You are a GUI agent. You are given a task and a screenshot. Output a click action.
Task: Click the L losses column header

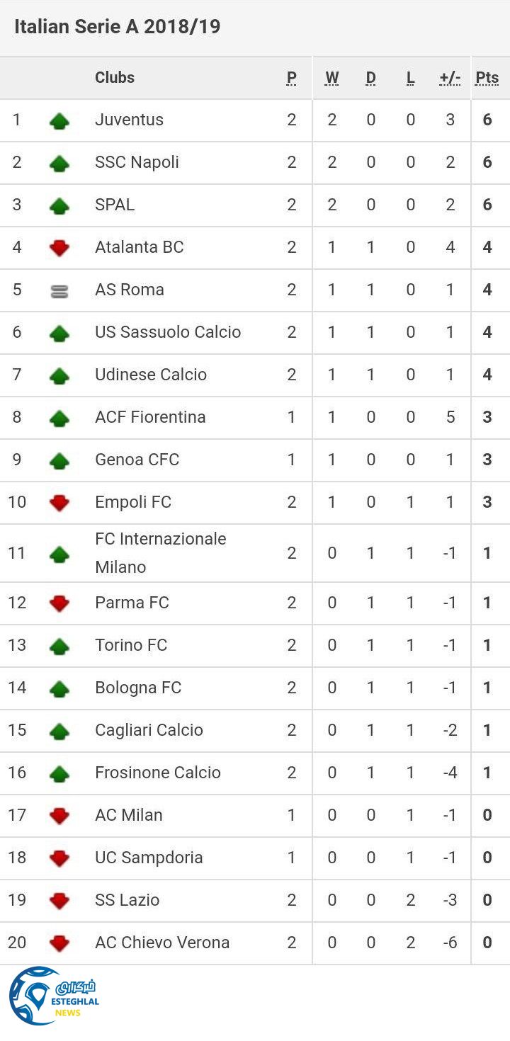coord(410,78)
